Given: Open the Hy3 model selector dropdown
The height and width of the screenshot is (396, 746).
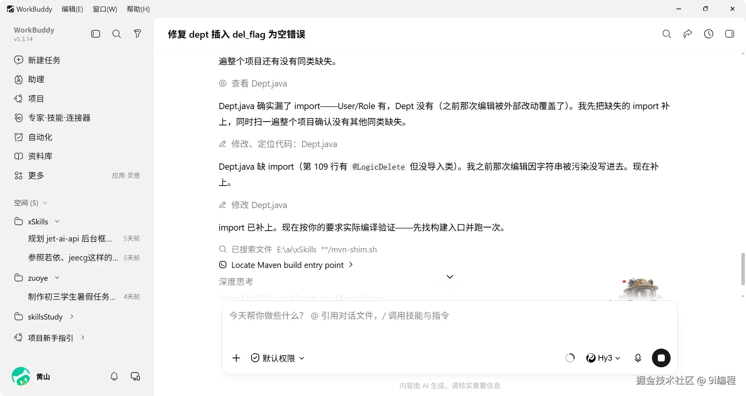Looking at the screenshot, I should pos(603,358).
